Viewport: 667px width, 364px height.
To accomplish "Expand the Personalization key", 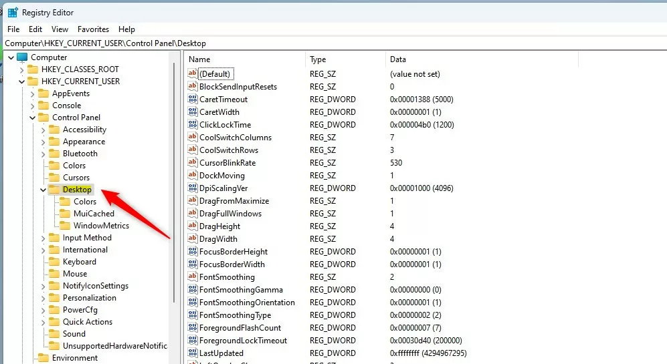I will [x=43, y=298].
